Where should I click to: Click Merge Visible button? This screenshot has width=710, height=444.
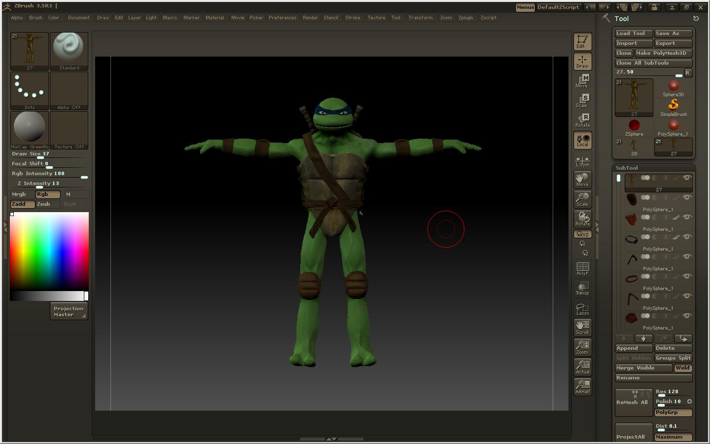643,368
